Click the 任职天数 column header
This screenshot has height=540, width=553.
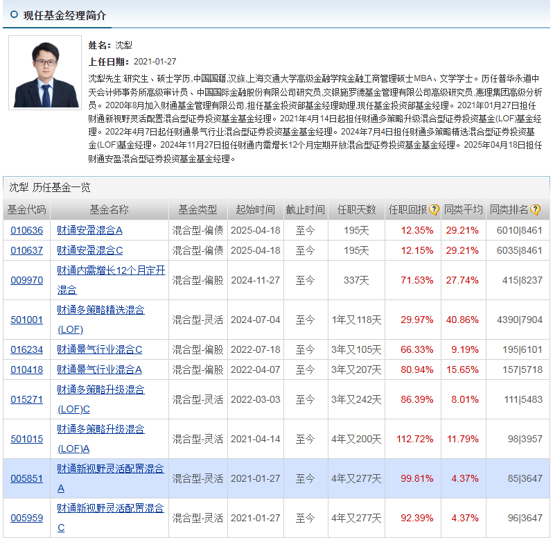357,210
